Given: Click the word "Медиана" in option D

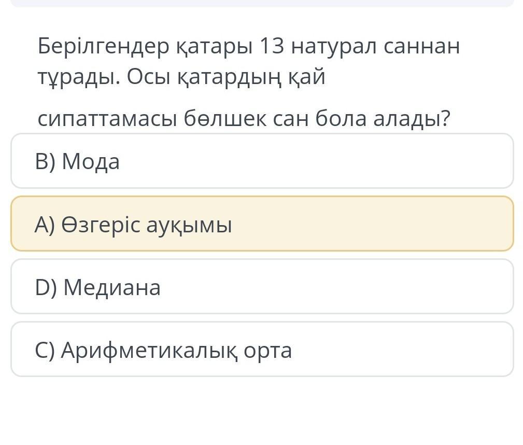Looking at the screenshot, I should [112, 287].
